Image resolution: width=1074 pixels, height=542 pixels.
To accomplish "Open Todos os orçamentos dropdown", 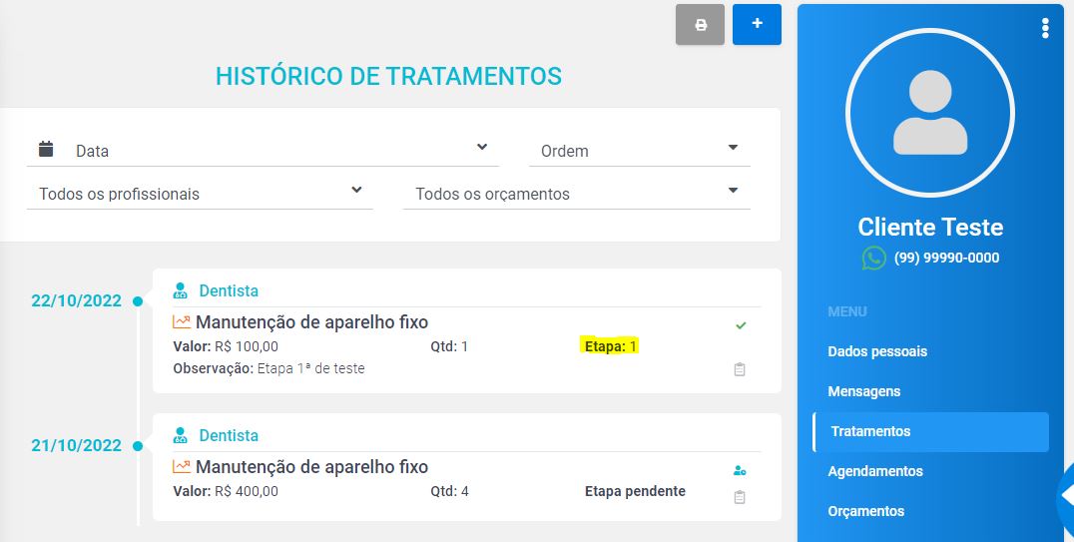I will pos(577,193).
